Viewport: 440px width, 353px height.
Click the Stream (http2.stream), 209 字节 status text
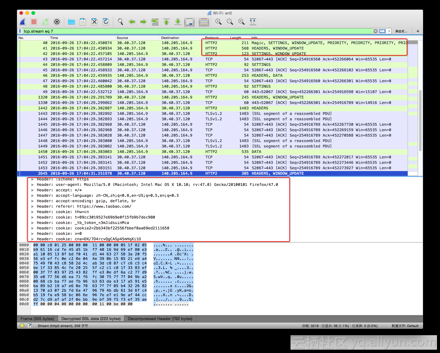(x=63, y=326)
